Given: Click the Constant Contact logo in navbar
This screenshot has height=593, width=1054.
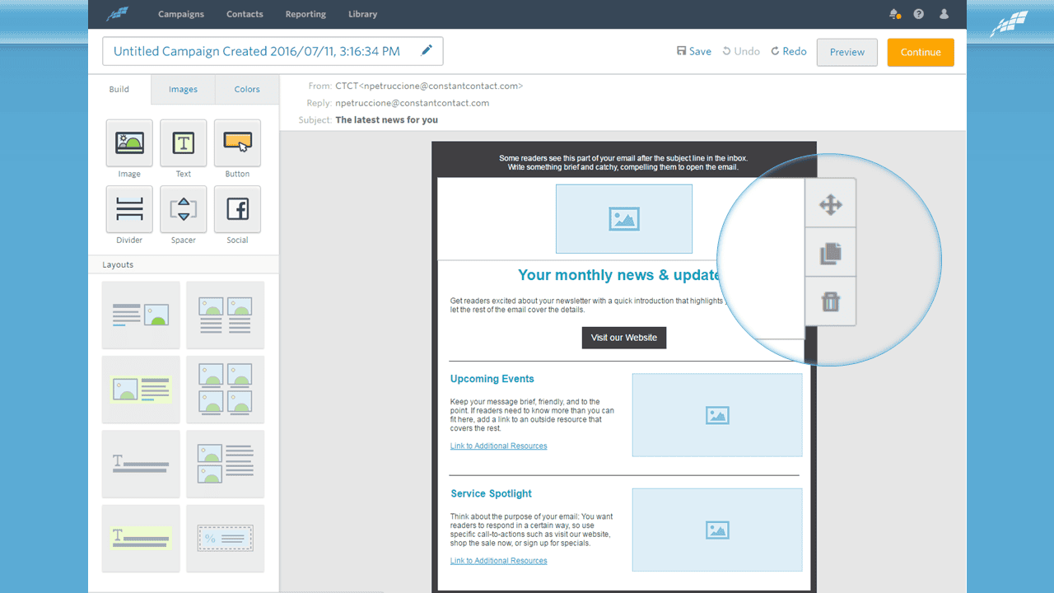Looking at the screenshot, I should 119,14.
